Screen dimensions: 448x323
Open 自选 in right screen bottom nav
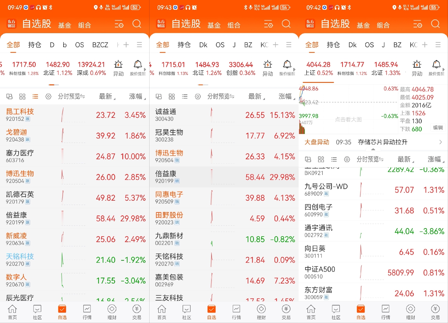(361, 312)
